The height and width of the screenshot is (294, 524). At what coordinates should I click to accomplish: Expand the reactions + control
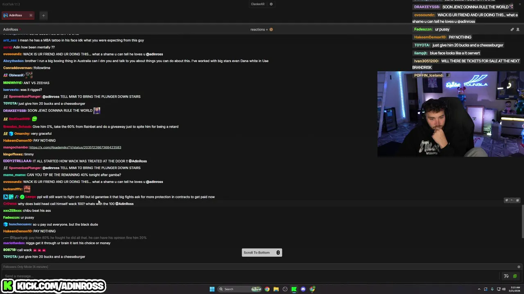259,29
